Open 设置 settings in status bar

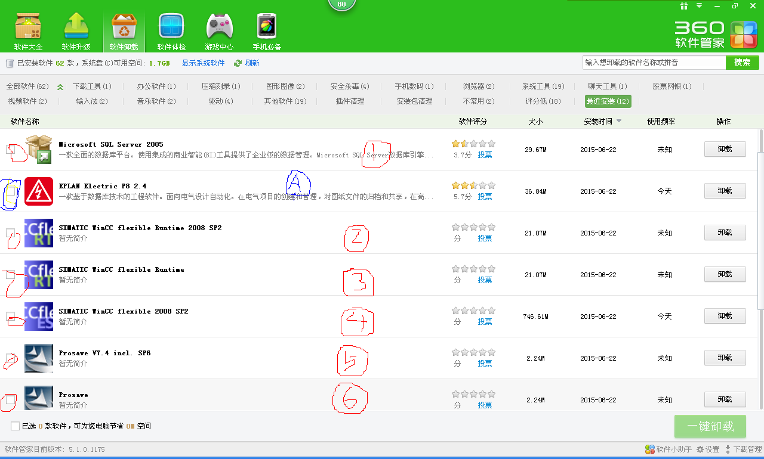point(708,449)
